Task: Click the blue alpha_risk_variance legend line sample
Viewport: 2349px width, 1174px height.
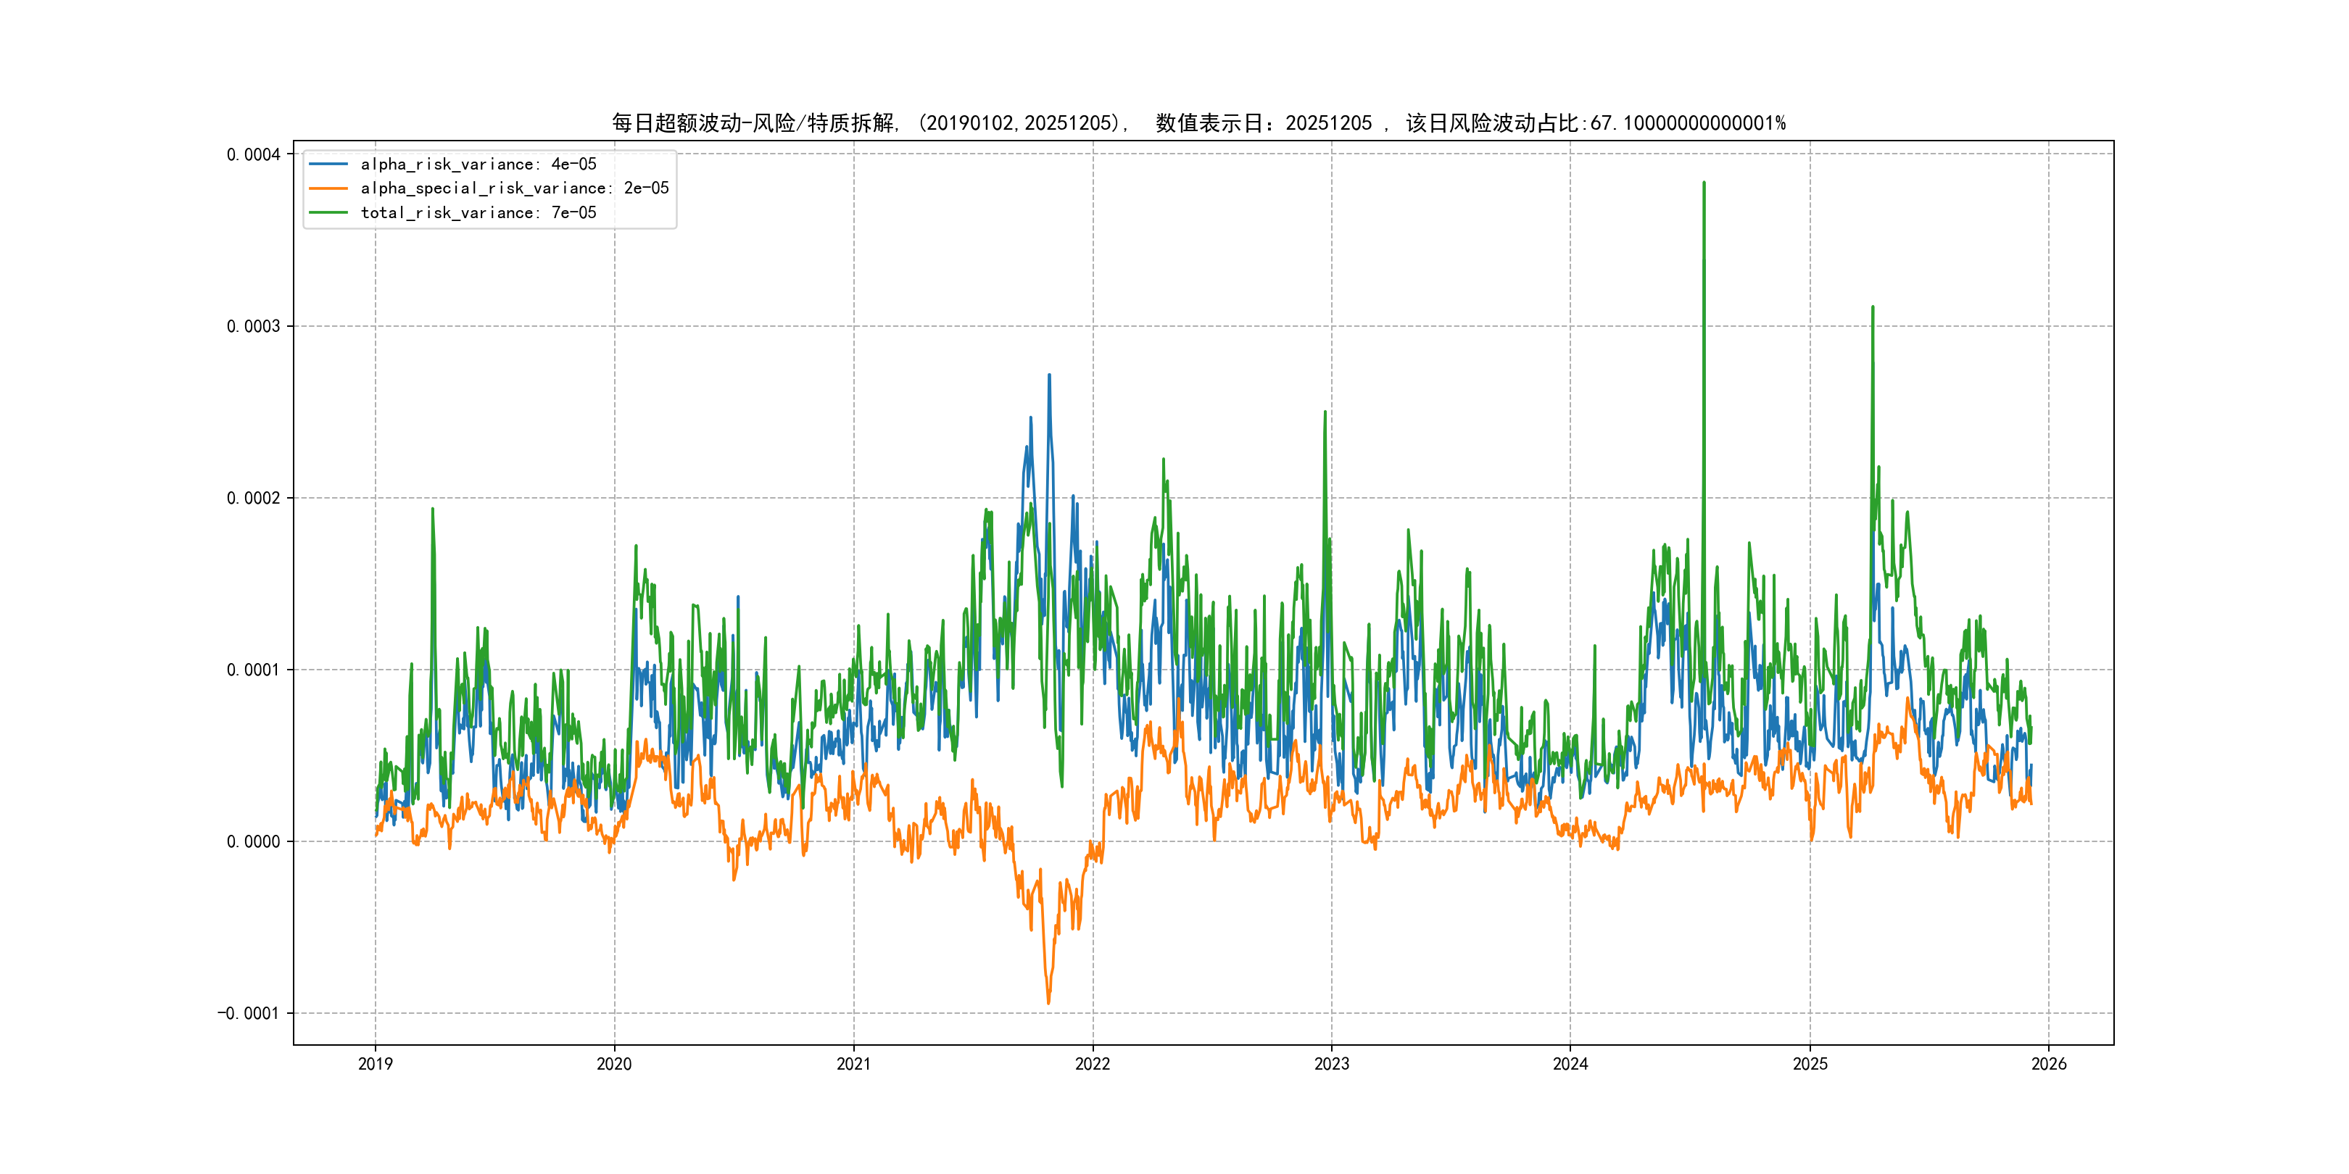Action: point(328,164)
